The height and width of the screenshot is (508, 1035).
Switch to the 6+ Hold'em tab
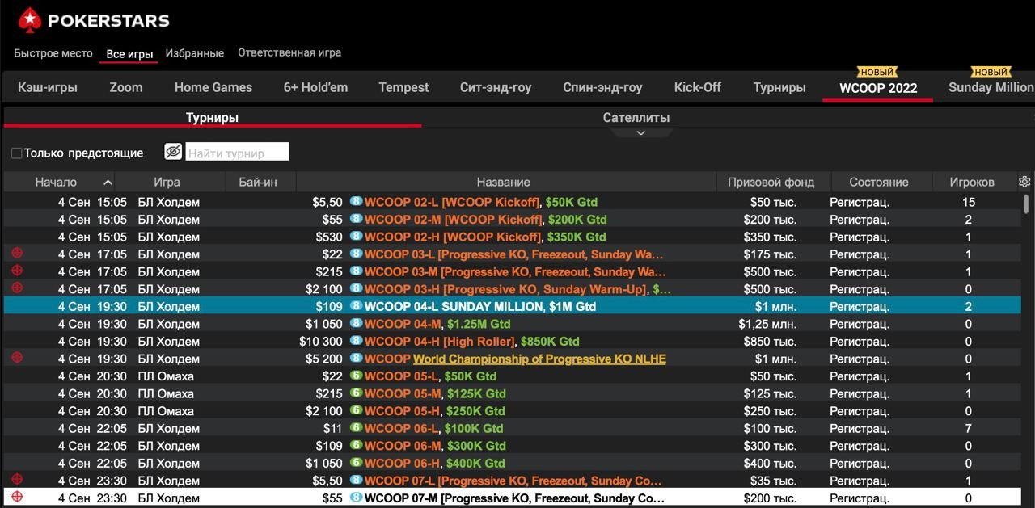(315, 87)
